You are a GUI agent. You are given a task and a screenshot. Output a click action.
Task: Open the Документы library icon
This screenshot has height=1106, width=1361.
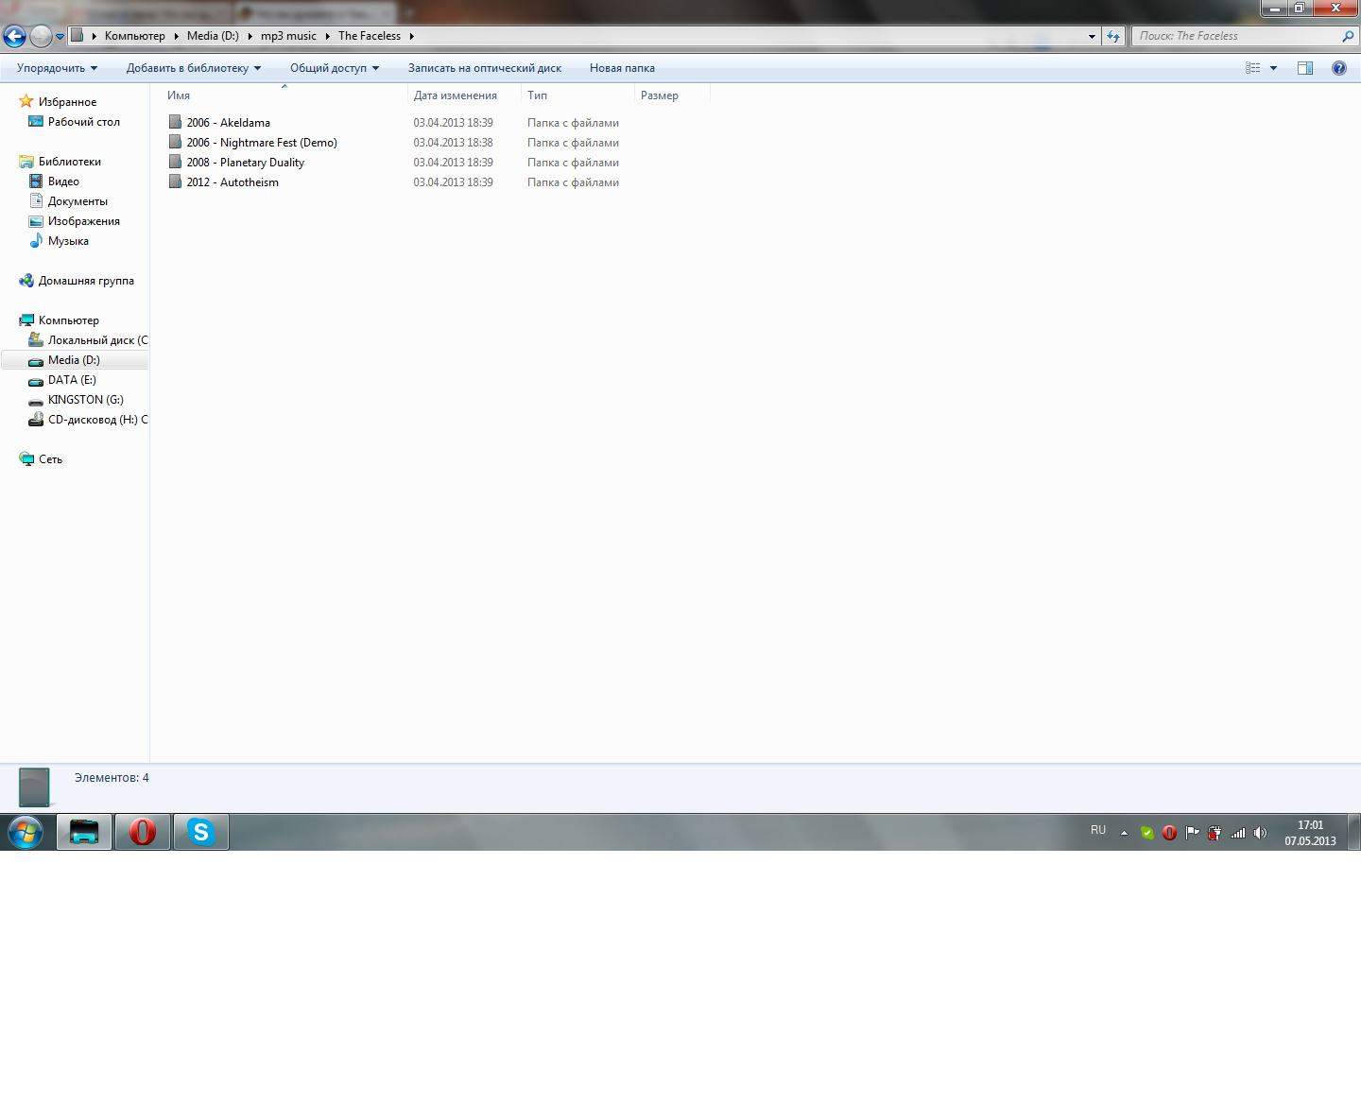pos(36,200)
